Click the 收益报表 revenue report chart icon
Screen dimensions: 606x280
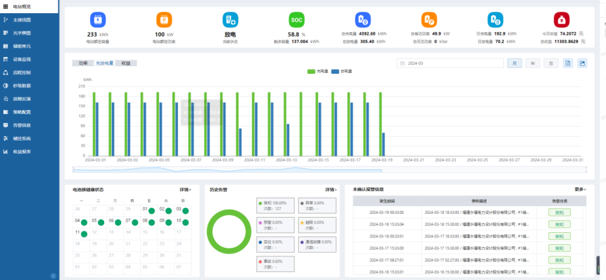[x=6, y=151]
